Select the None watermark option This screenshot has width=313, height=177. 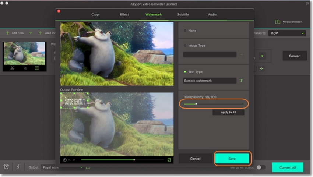(x=185, y=31)
